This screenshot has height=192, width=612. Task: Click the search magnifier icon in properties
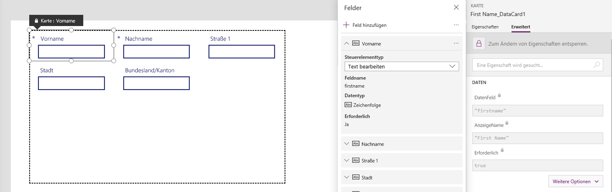pyautogui.click(x=597, y=65)
